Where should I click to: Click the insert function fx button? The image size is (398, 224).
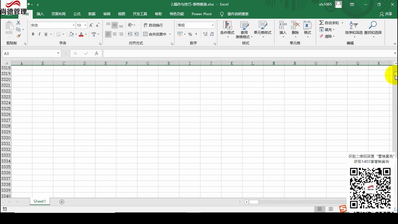97,53
